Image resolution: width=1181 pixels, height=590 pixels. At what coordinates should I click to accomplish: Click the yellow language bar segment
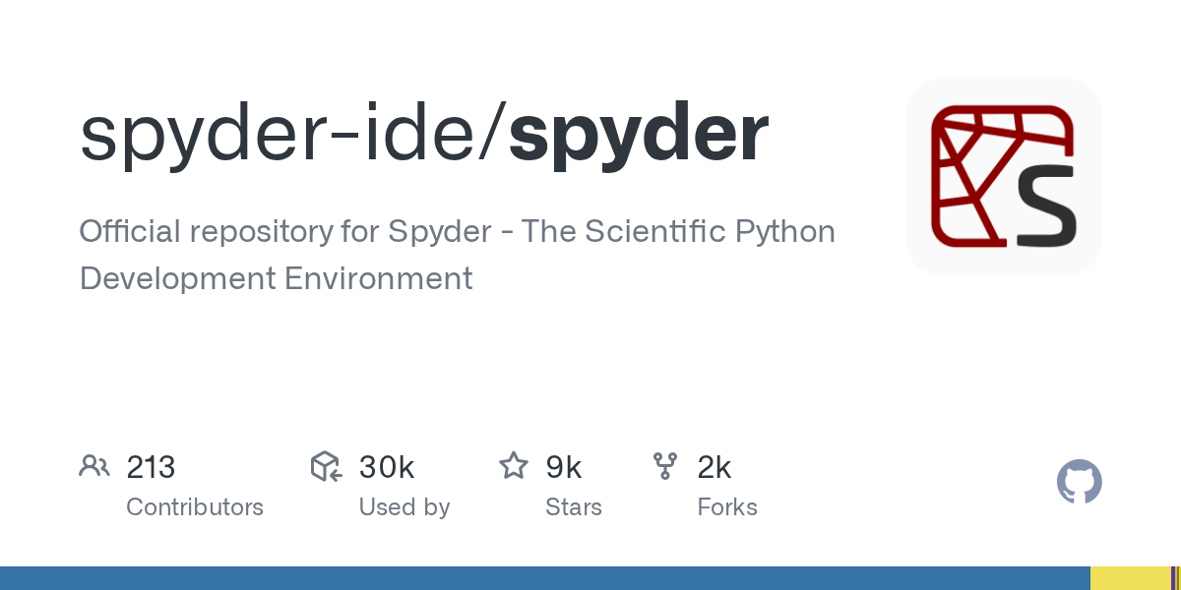pyautogui.click(x=1130, y=578)
